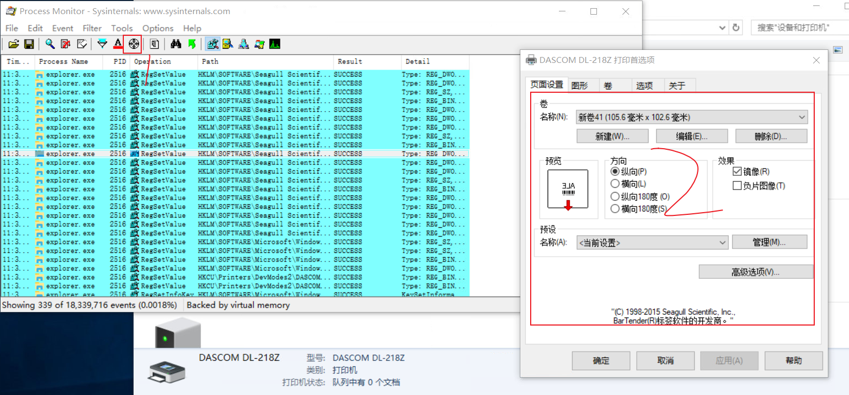Click the 帮助 help button

(x=794, y=360)
